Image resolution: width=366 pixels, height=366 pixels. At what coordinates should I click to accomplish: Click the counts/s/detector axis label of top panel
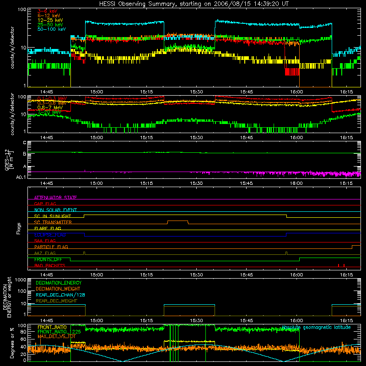click(x=12, y=48)
